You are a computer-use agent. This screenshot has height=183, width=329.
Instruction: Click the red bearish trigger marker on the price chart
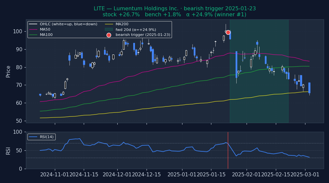pyautogui.click(x=228, y=32)
